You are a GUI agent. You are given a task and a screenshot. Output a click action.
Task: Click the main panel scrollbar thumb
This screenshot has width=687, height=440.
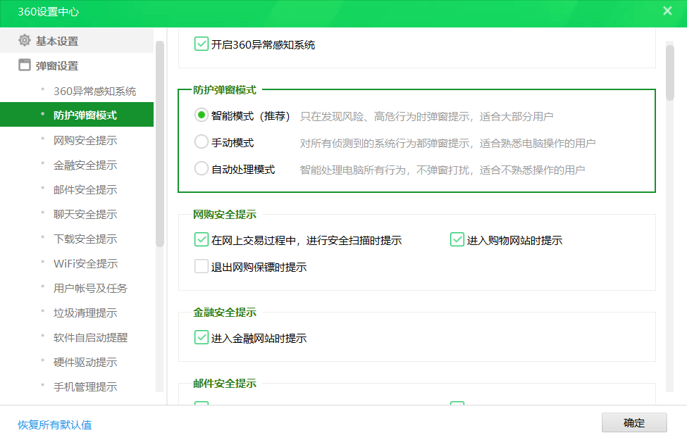[669, 73]
